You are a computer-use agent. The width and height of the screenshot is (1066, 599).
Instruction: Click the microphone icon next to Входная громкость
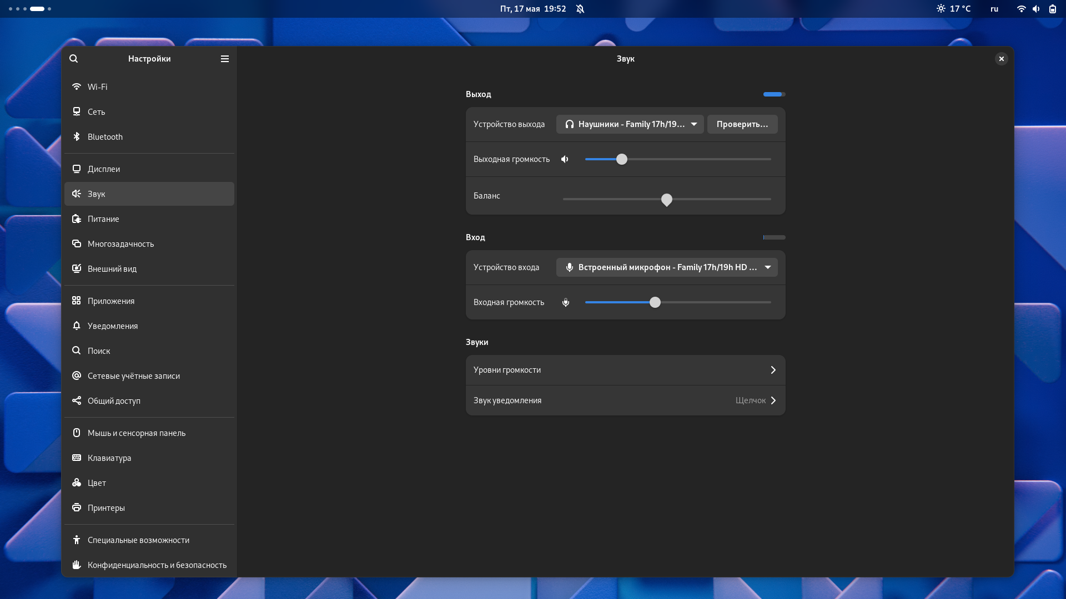565,302
